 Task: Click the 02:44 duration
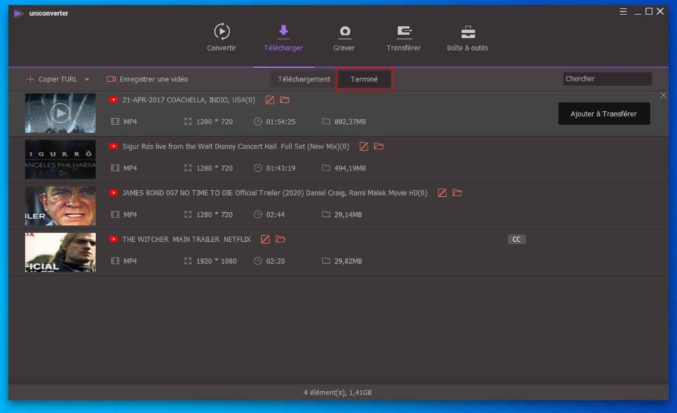(276, 215)
